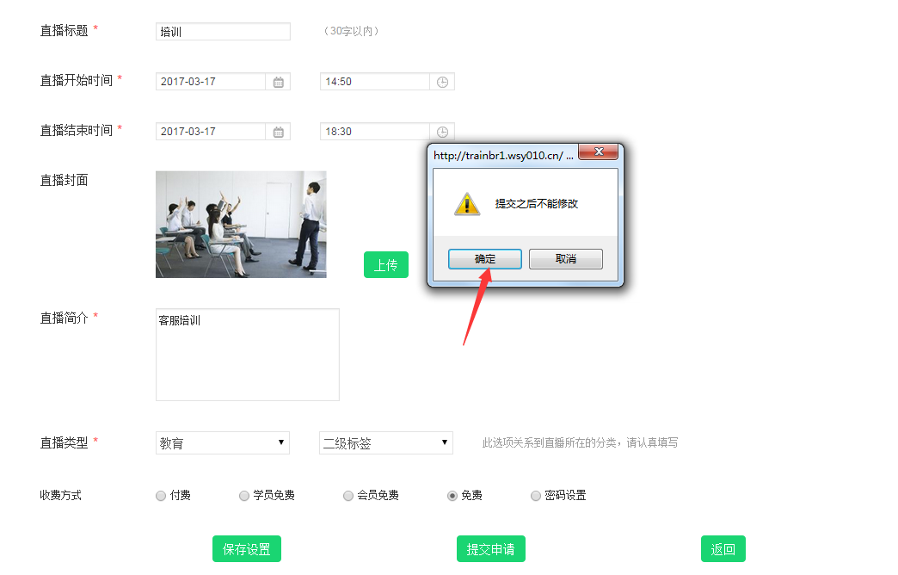Click the 保存设置 button
The image size is (898, 575).
247,549
